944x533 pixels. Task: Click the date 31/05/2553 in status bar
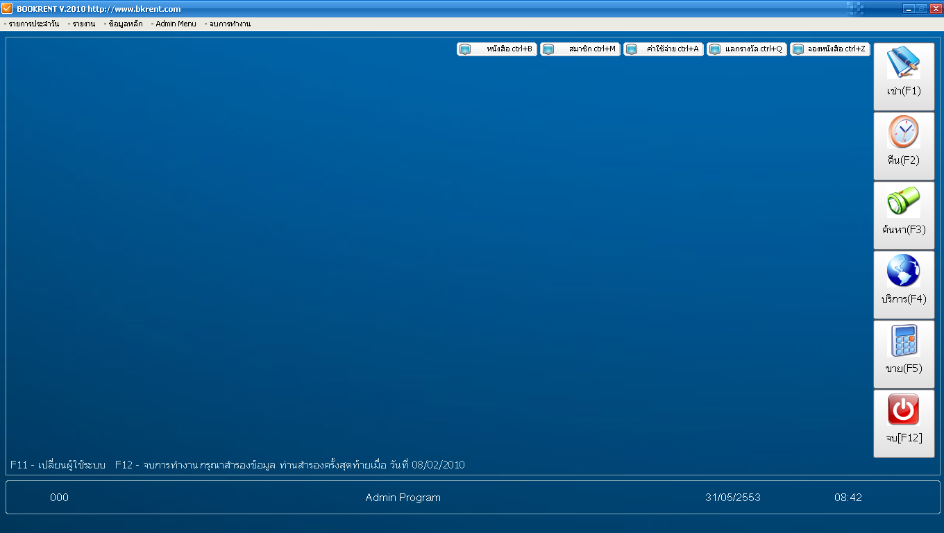coord(733,498)
